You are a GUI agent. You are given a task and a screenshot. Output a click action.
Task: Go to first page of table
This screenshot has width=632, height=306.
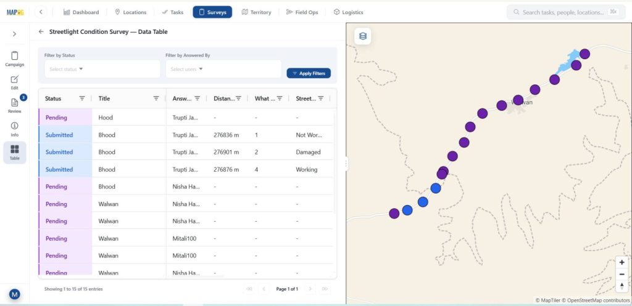249,289
